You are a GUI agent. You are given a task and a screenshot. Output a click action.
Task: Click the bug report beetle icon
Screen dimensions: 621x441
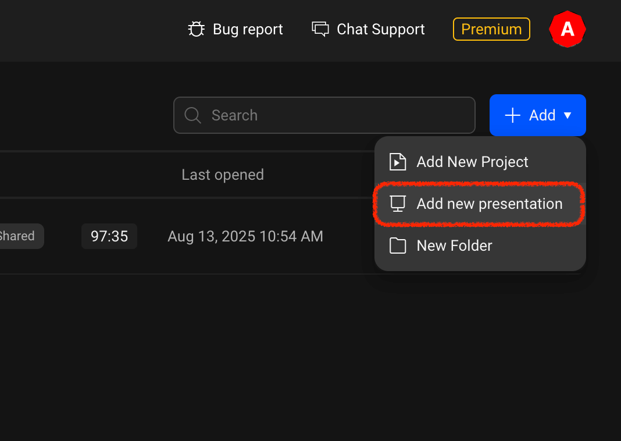(197, 29)
